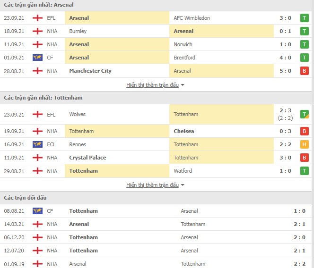This screenshot has height=268, width=314.
Task: Open the Burnley vs Arsenal 0:1 match row
Action: (x=156, y=31)
